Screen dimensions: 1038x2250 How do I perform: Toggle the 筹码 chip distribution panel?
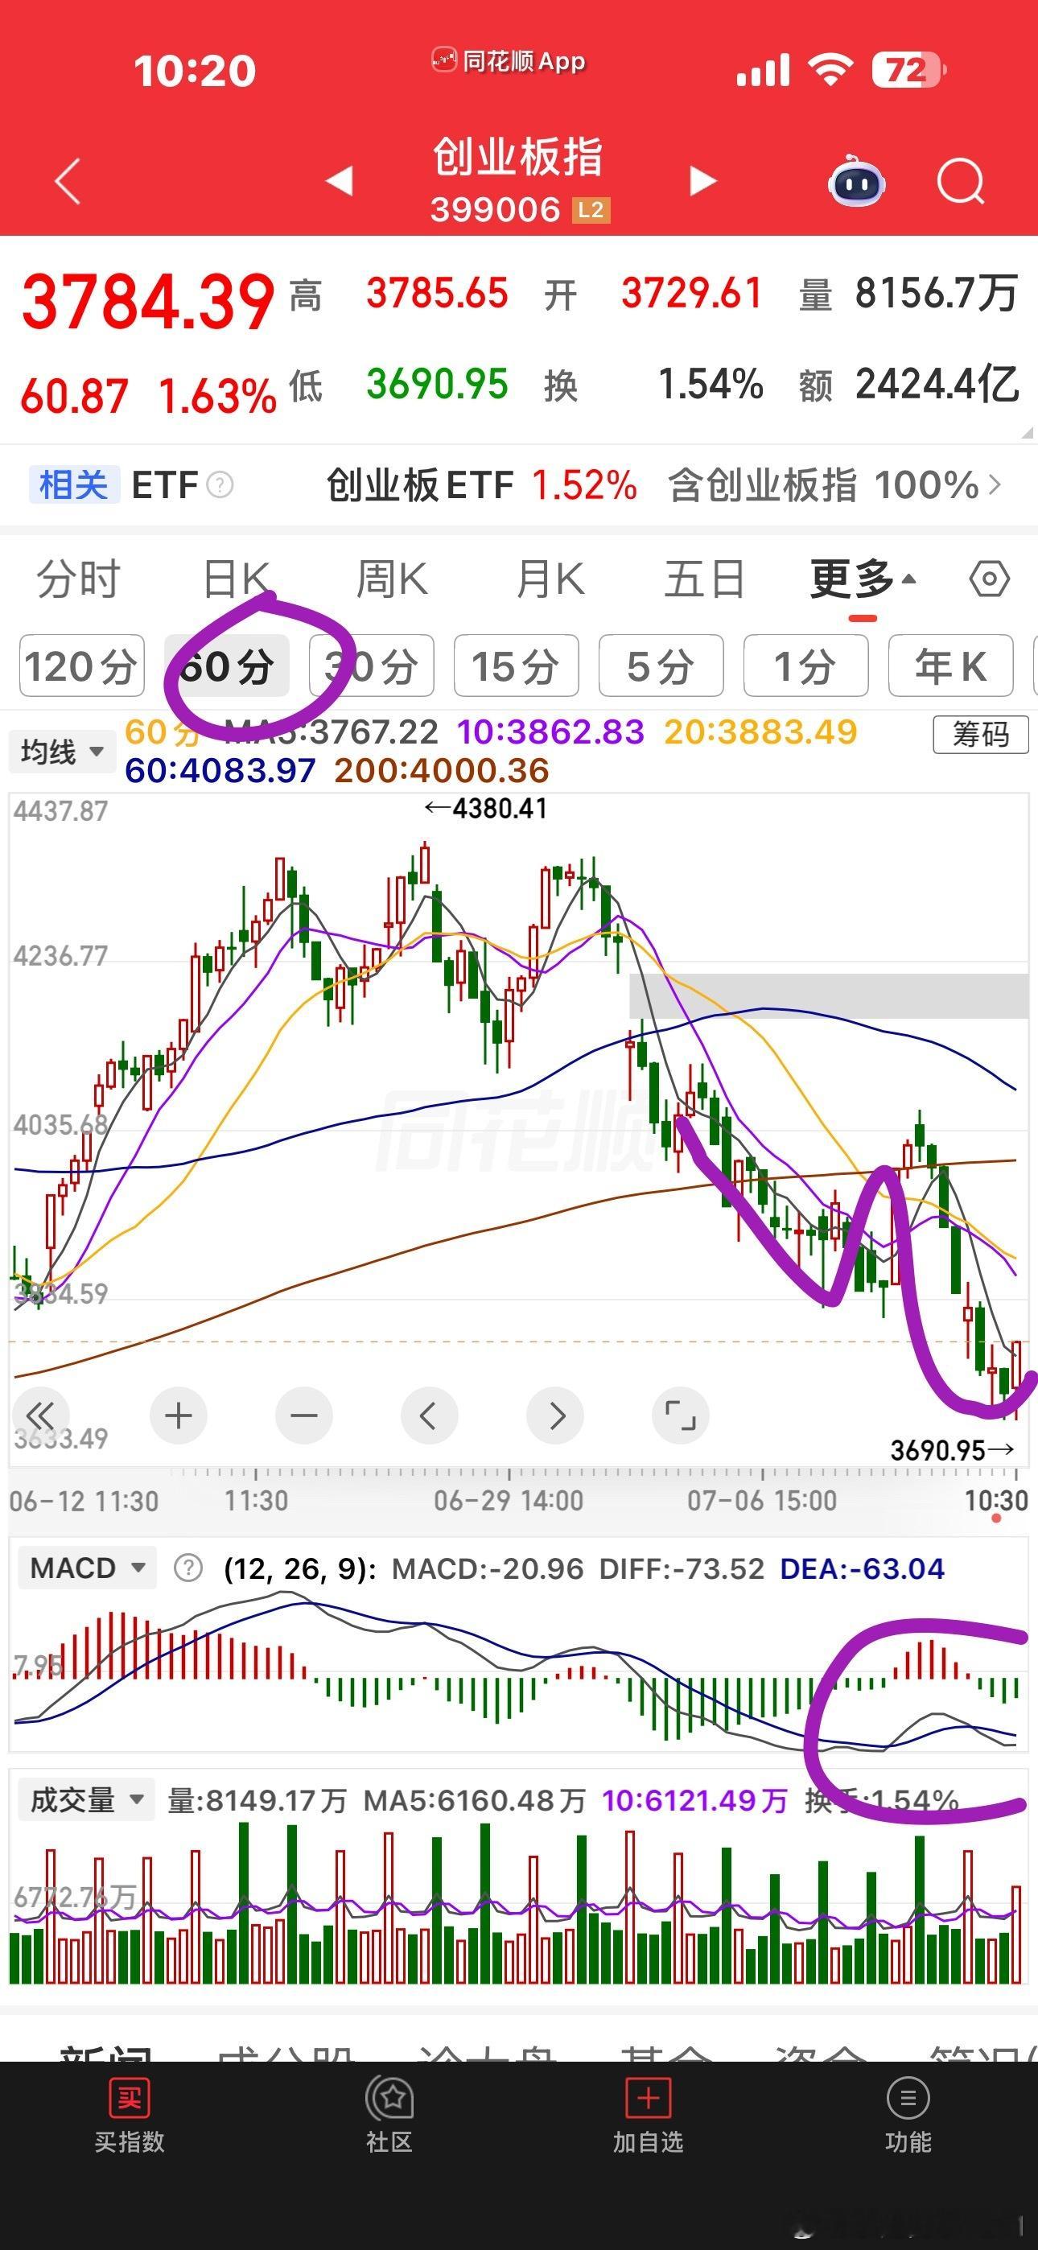980,735
